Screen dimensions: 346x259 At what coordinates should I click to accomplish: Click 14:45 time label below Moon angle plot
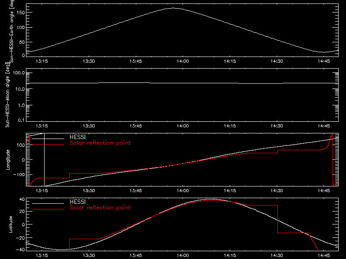pos(324,126)
